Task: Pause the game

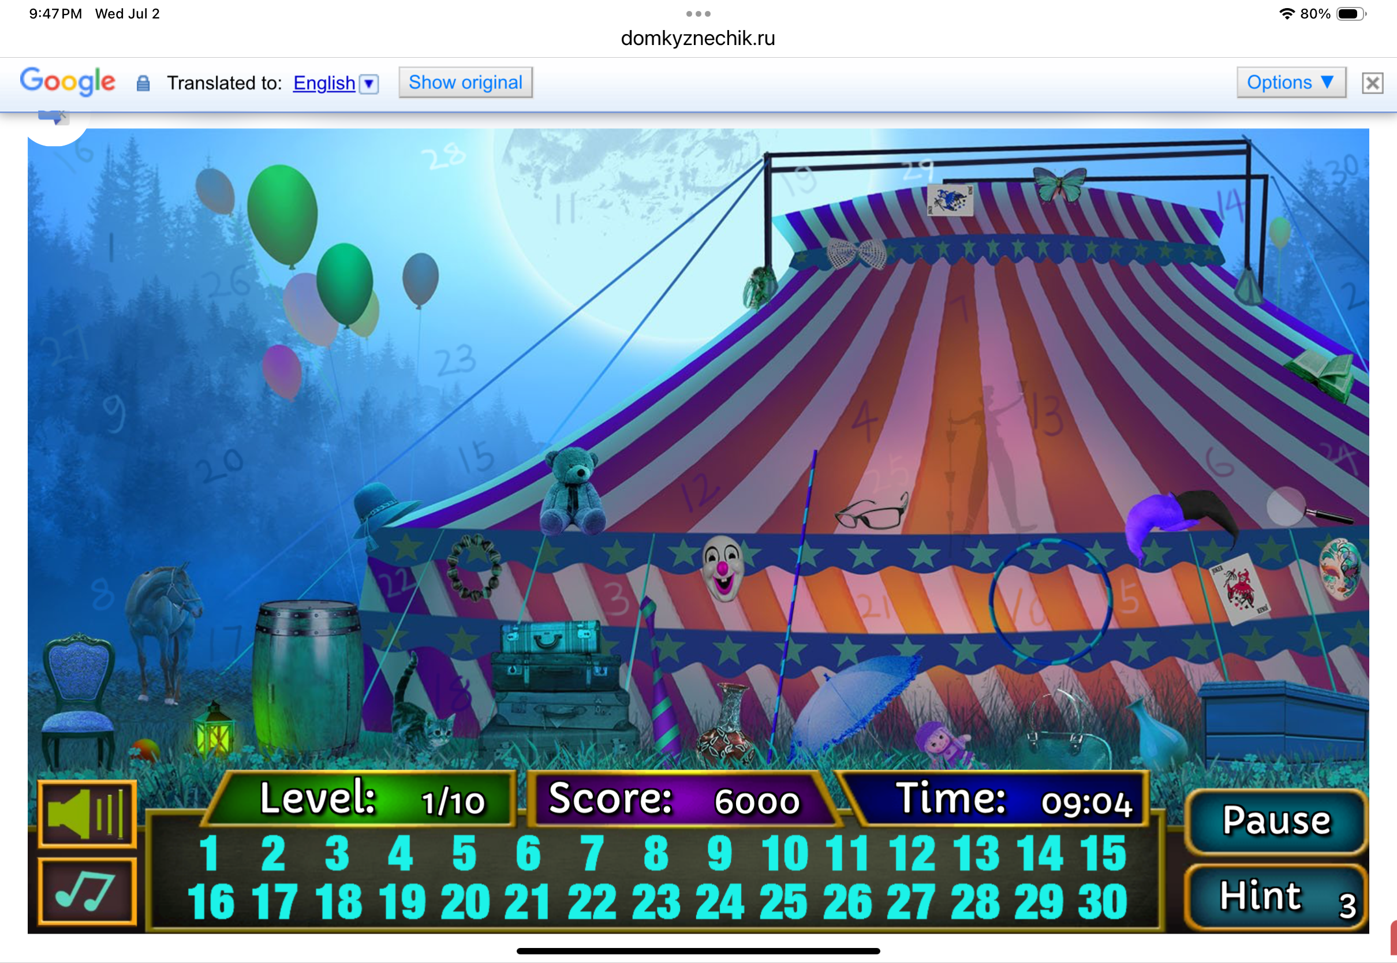Action: pyautogui.click(x=1276, y=820)
